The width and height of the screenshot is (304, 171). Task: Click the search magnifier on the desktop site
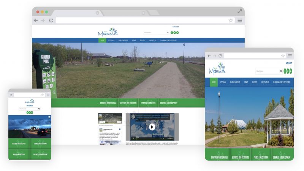coord(168,33)
